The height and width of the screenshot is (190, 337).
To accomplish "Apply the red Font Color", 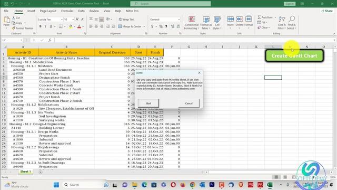I will coord(79,26).
